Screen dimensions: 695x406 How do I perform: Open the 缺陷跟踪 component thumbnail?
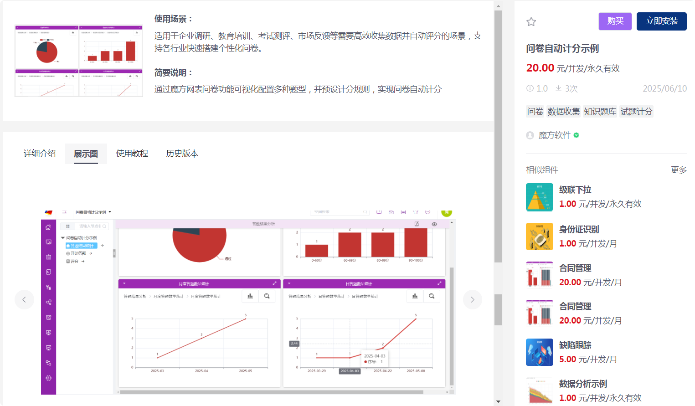(x=540, y=352)
